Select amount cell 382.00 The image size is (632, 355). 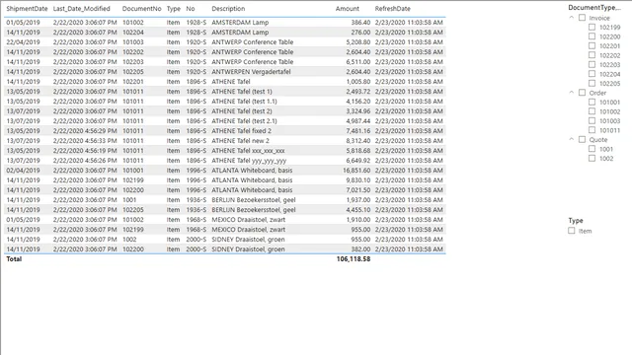pyautogui.click(x=360, y=249)
